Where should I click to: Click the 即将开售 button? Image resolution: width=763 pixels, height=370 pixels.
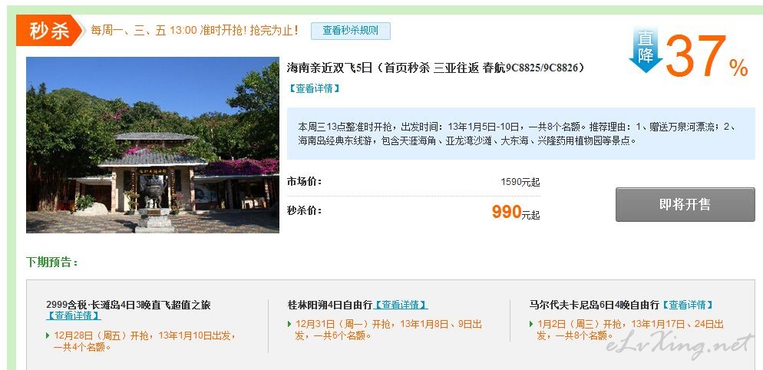click(685, 204)
